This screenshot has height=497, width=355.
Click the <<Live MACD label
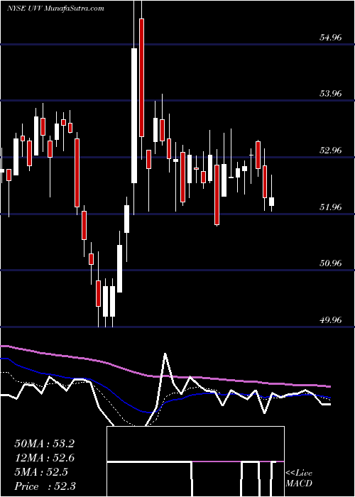(299, 478)
